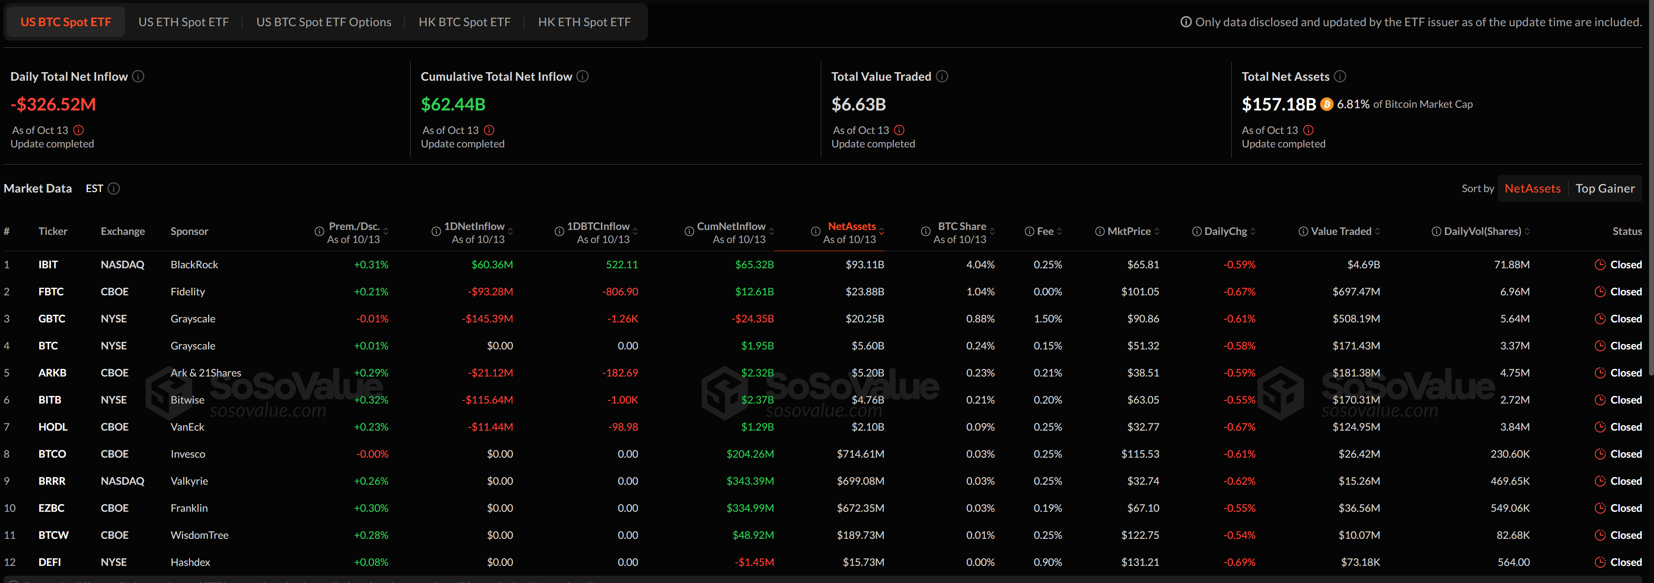Switch to the US ETH Spot ETF tab
Screen dimensions: 1654x583
(183, 21)
